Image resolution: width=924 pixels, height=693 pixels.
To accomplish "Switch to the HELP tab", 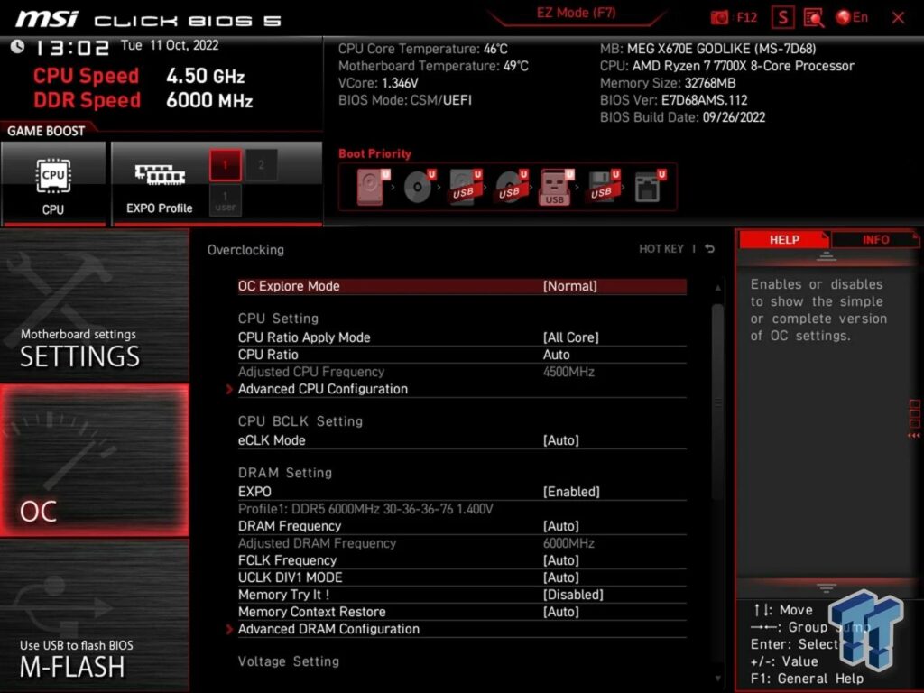I will (x=784, y=239).
